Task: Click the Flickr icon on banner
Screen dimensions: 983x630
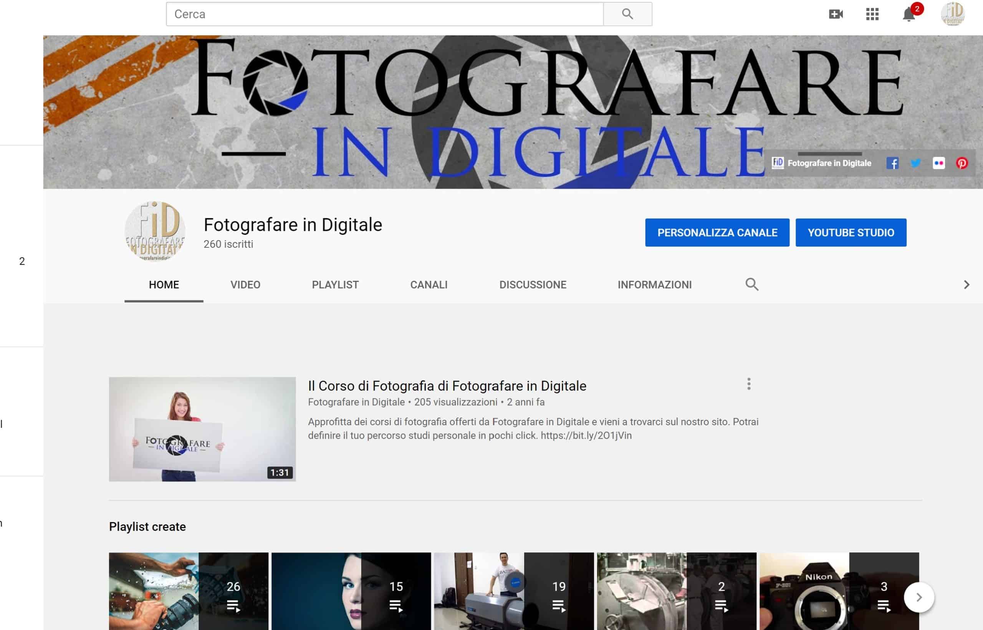Action: [x=939, y=163]
